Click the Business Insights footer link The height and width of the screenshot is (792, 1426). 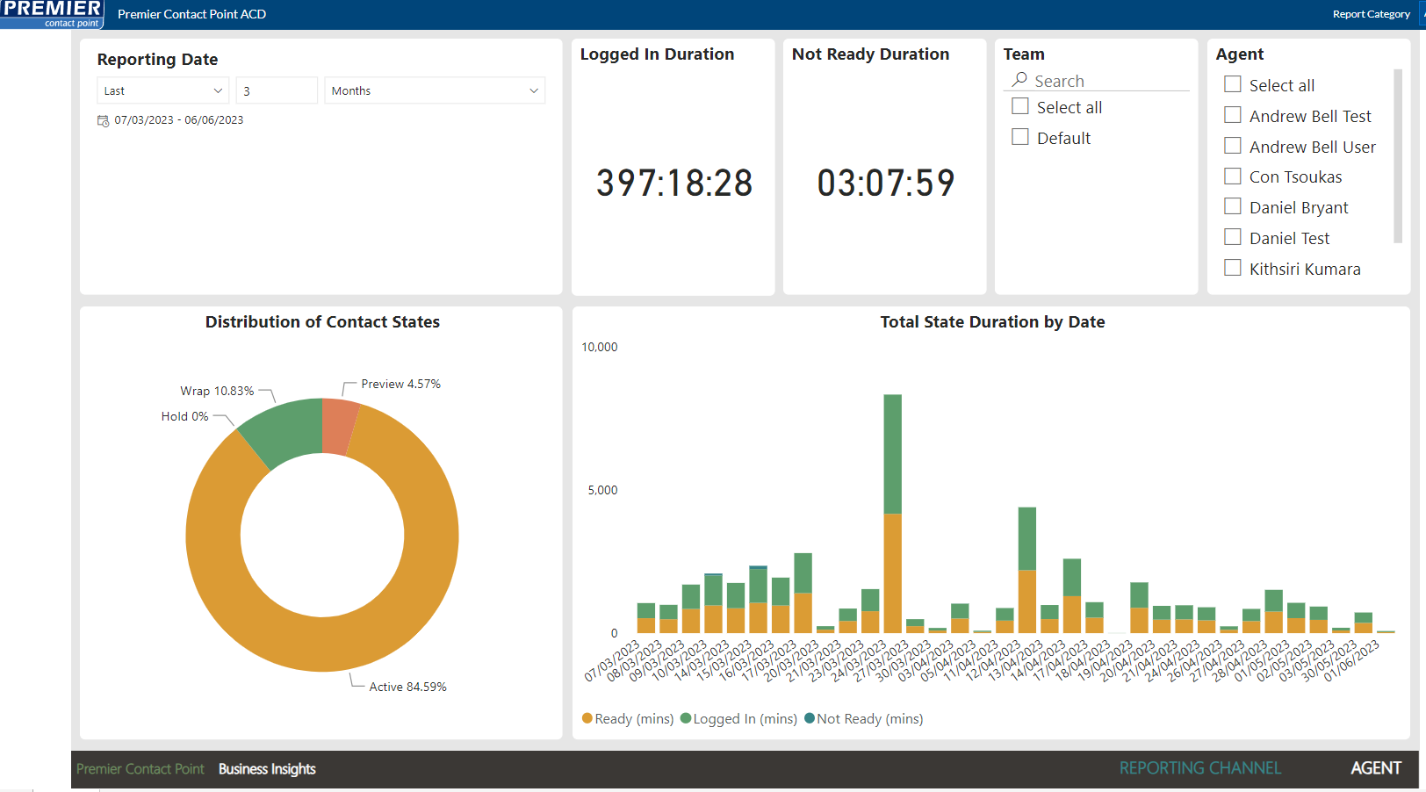(267, 769)
